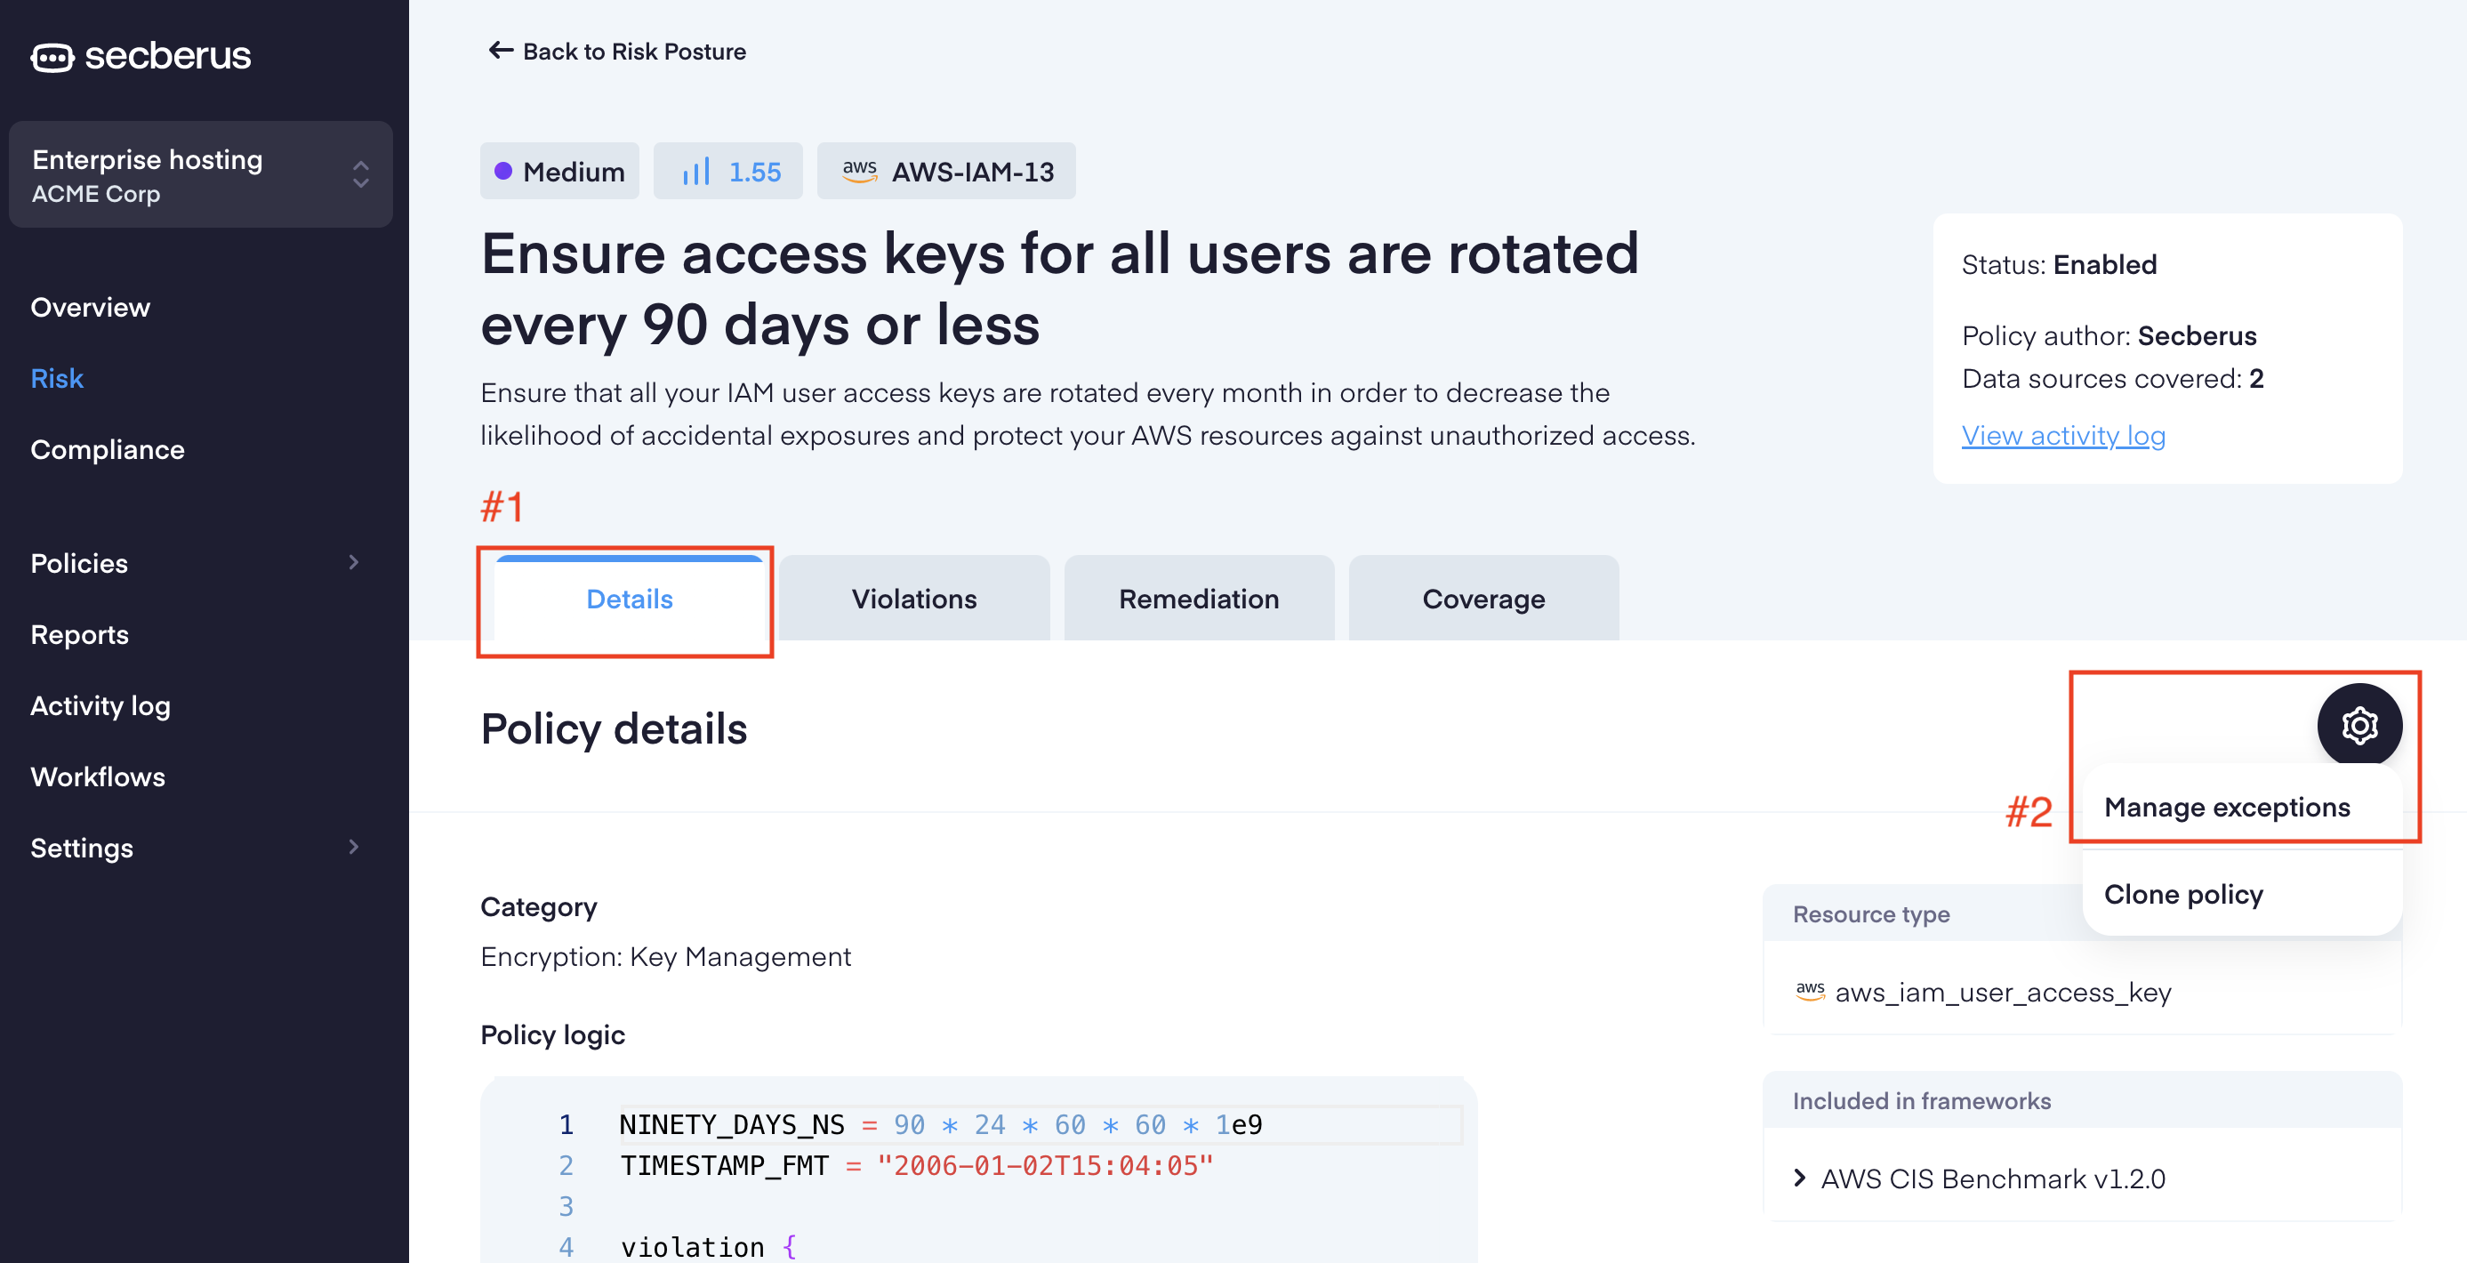
Task: Click line 1 of policy logic code
Action: click(x=940, y=1124)
